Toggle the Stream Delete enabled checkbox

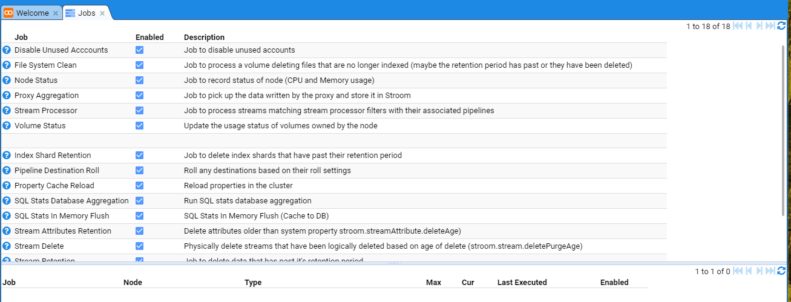coord(140,246)
